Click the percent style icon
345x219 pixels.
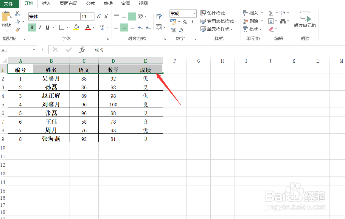click(184, 21)
